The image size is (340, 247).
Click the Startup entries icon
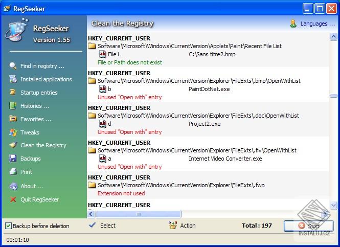(x=13, y=93)
